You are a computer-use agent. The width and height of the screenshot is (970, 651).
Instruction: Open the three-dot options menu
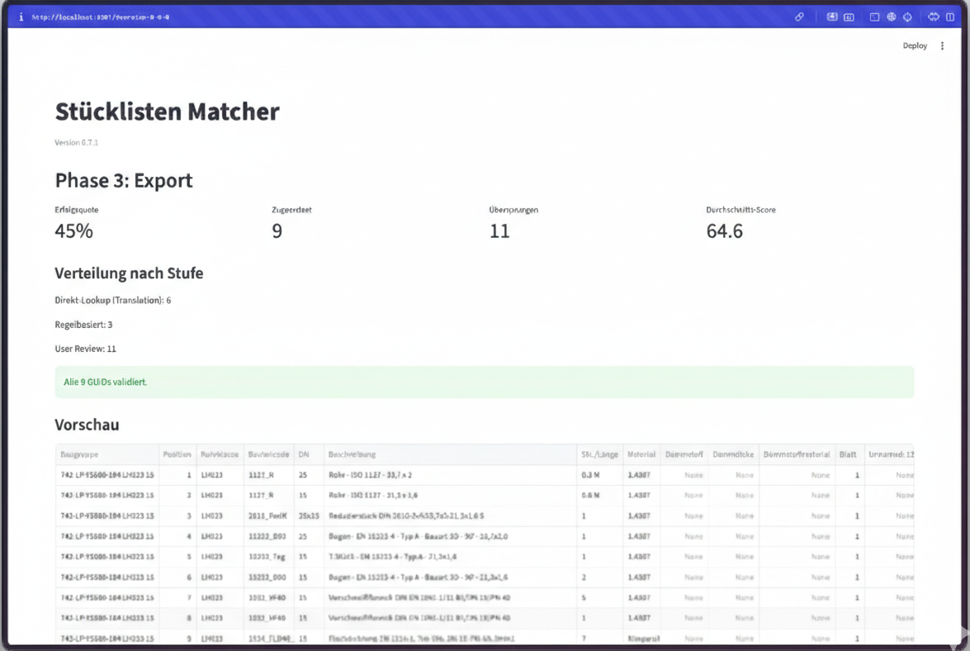click(x=942, y=45)
